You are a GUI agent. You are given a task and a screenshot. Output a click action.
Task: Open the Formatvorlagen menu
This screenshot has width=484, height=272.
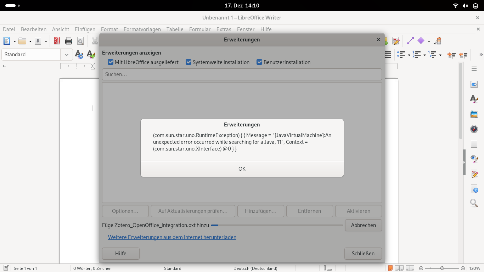[x=142, y=29]
